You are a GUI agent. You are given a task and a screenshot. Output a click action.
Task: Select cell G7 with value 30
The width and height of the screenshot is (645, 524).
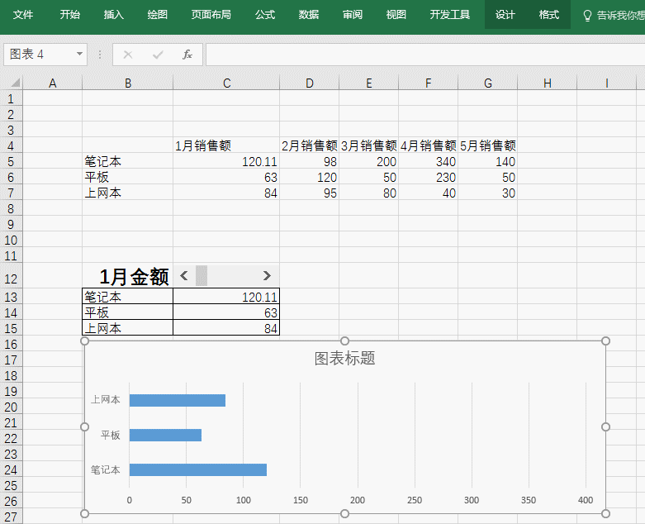(488, 193)
